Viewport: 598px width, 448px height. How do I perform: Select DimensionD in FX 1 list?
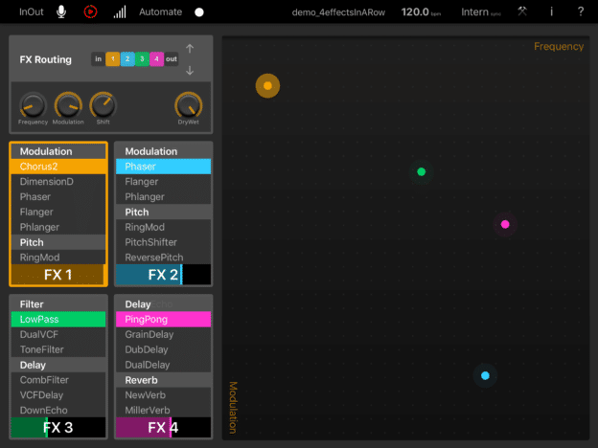pos(58,182)
